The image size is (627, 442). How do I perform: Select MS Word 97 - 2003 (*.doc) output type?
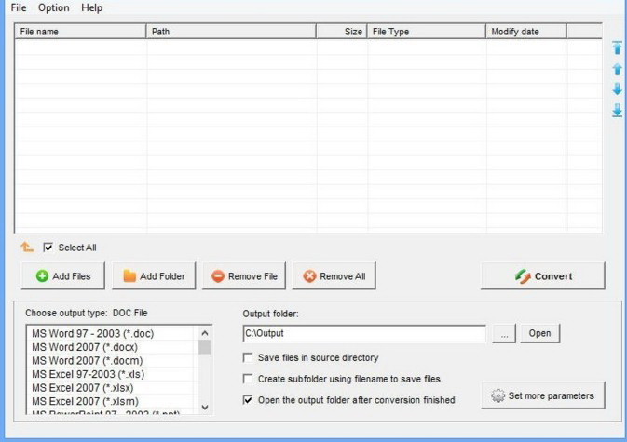click(112, 333)
